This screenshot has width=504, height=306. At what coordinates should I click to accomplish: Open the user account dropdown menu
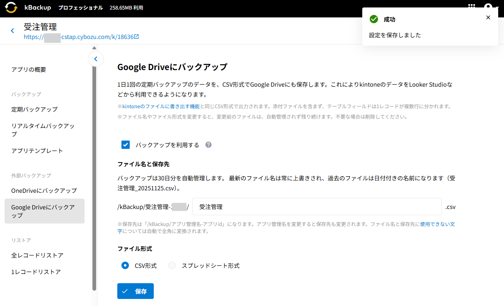[491, 7]
